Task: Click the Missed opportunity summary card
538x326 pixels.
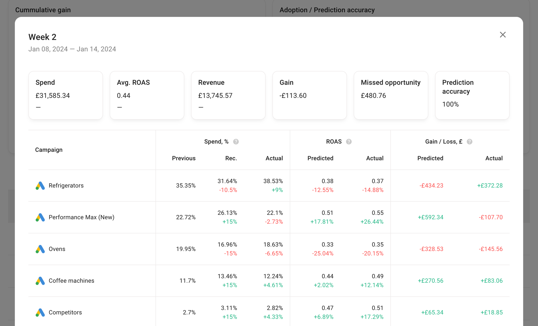Action: pos(391,95)
